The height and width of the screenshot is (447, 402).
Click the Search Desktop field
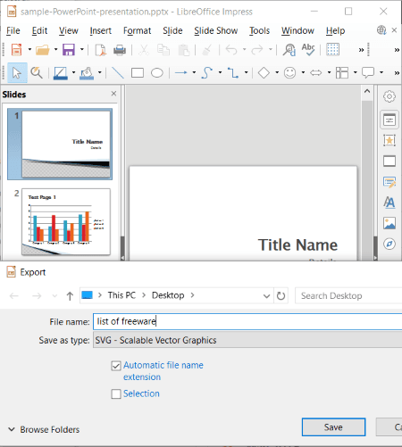(348, 296)
